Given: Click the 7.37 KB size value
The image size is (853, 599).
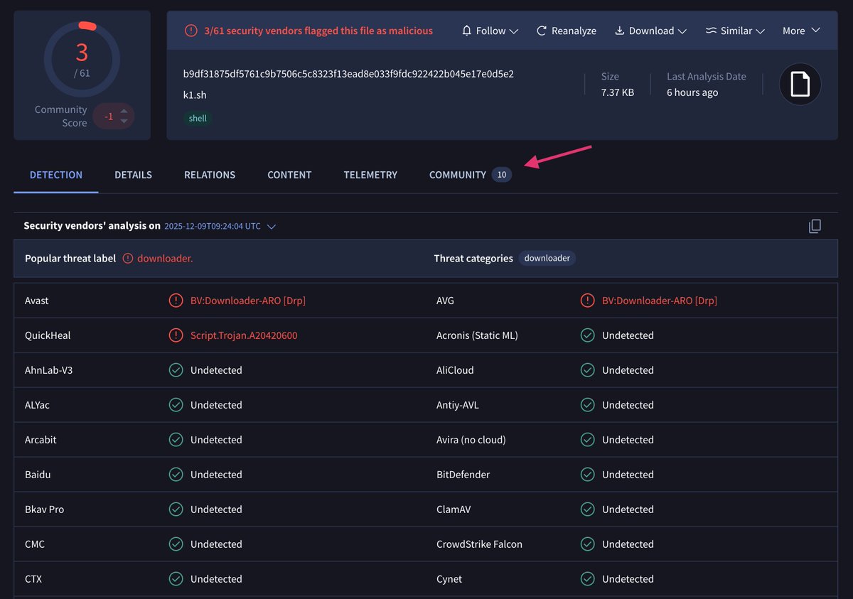Looking at the screenshot, I should click(618, 92).
